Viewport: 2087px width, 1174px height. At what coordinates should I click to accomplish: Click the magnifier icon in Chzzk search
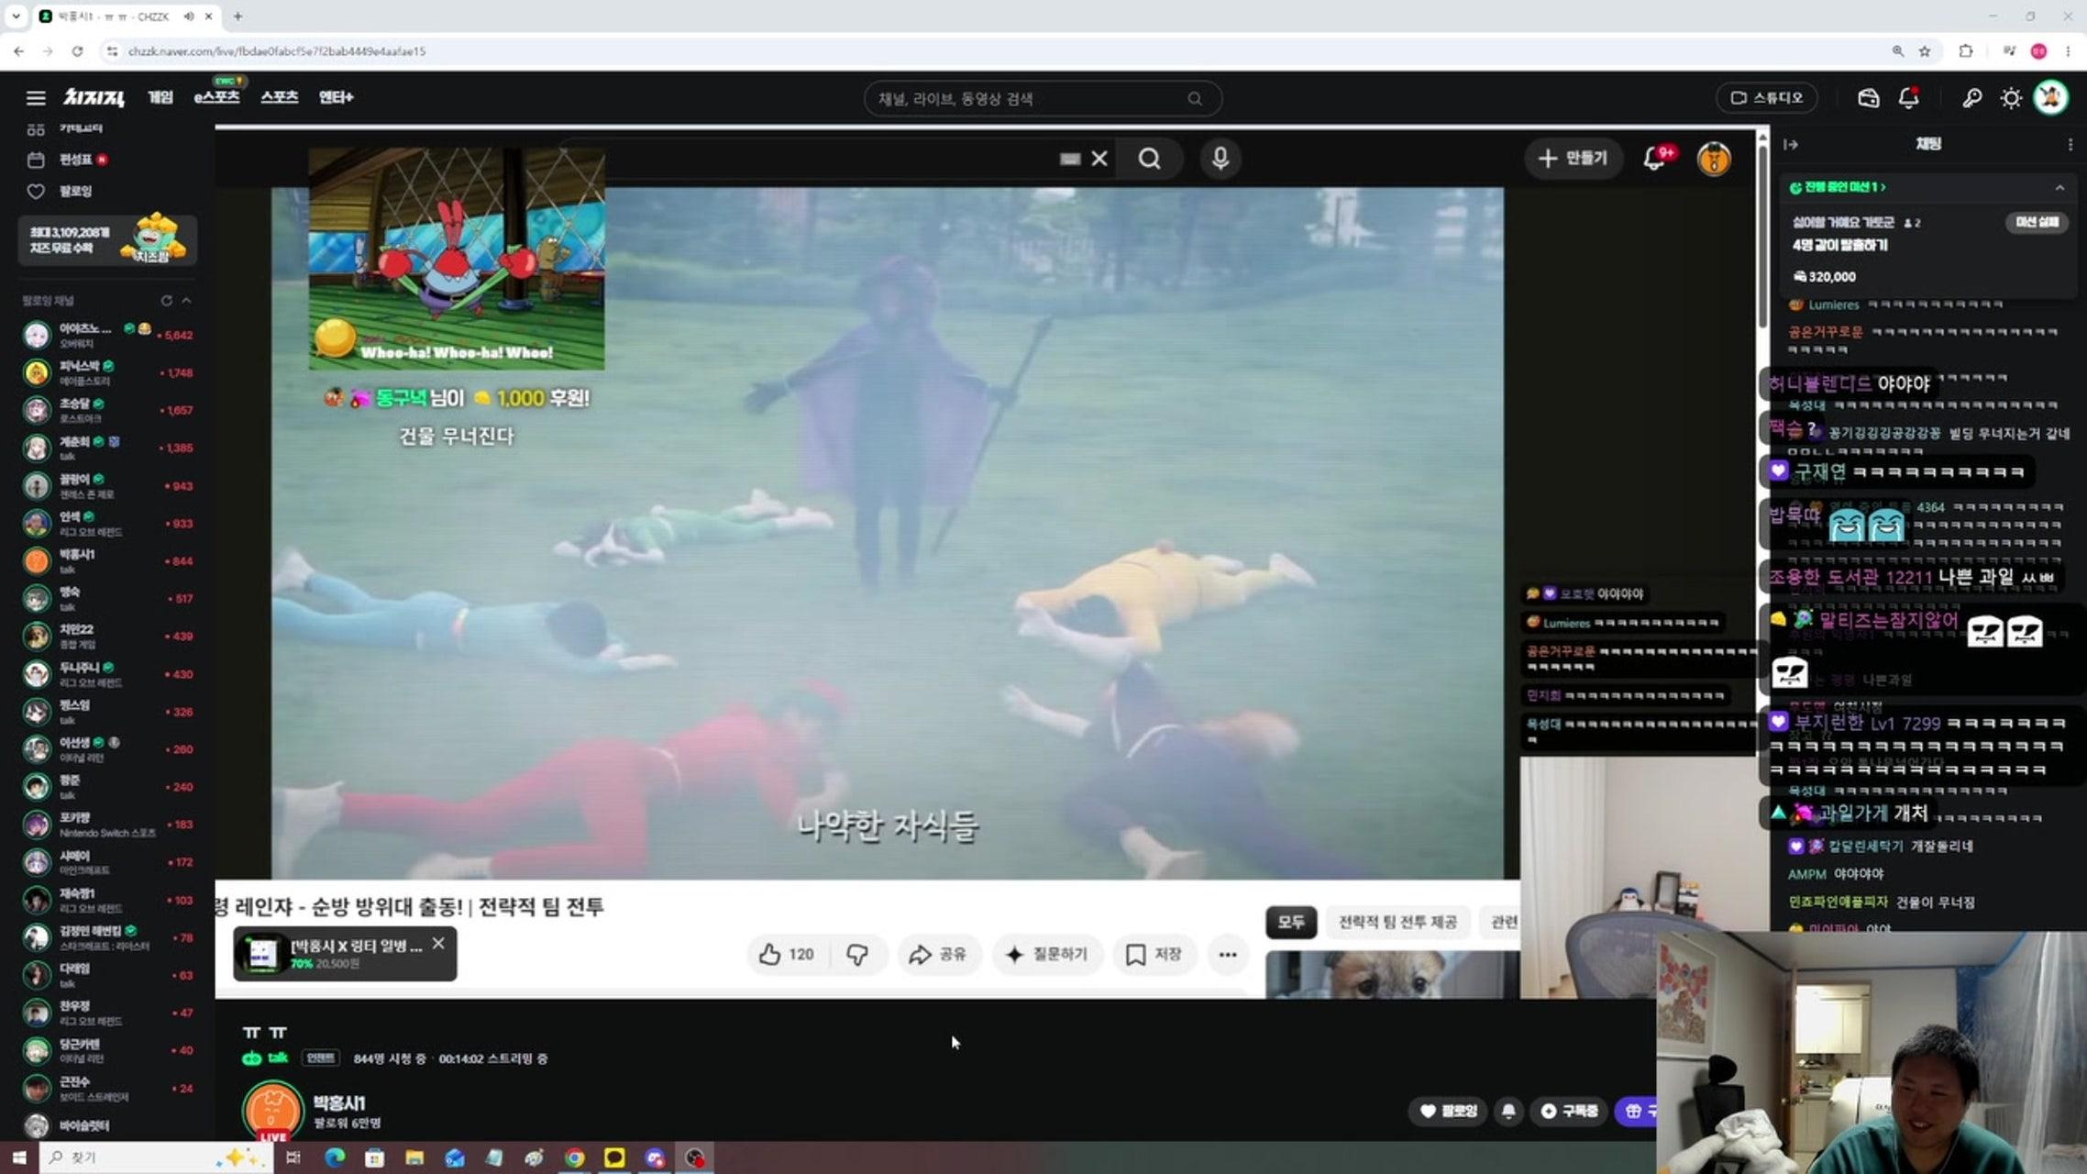(1194, 98)
